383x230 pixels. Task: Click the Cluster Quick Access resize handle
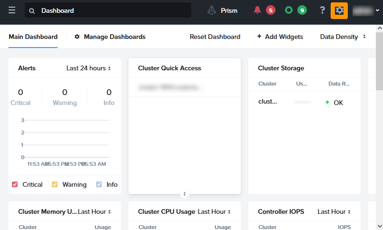[x=185, y=194]
